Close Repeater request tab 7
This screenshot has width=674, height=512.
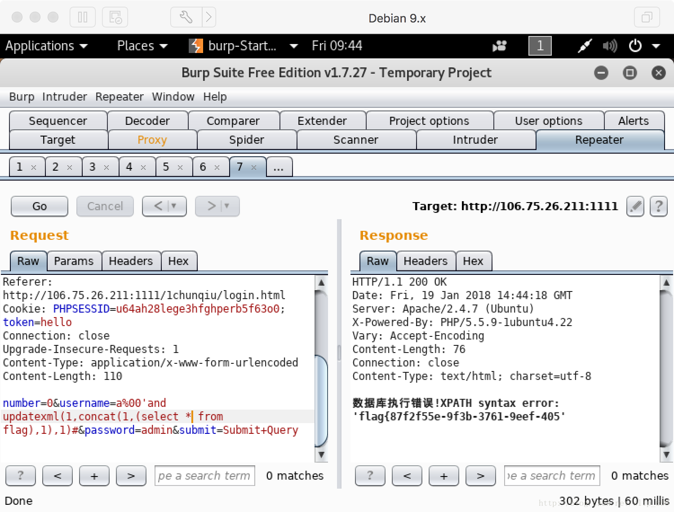coord(254,168)
